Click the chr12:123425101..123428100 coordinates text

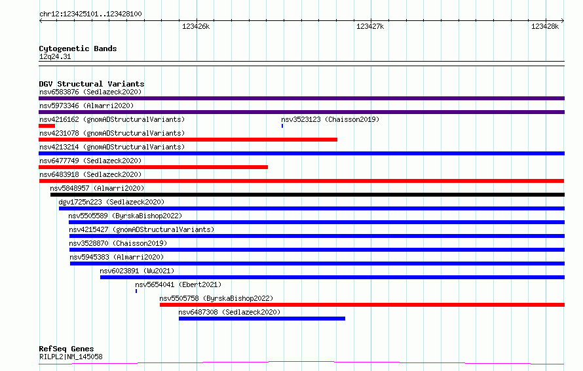click(90, 14)
